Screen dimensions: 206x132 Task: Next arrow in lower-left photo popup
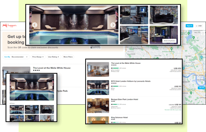51,87
